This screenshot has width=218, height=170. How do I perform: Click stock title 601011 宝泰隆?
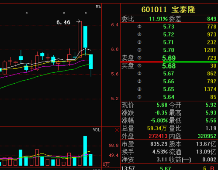point(168,10)
